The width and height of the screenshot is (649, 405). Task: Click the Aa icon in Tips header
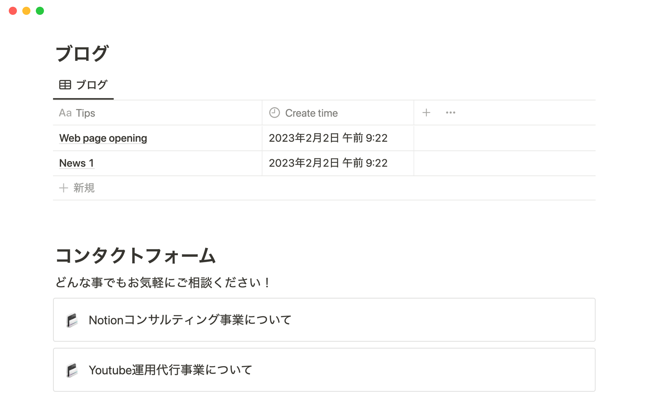[65, 113]
